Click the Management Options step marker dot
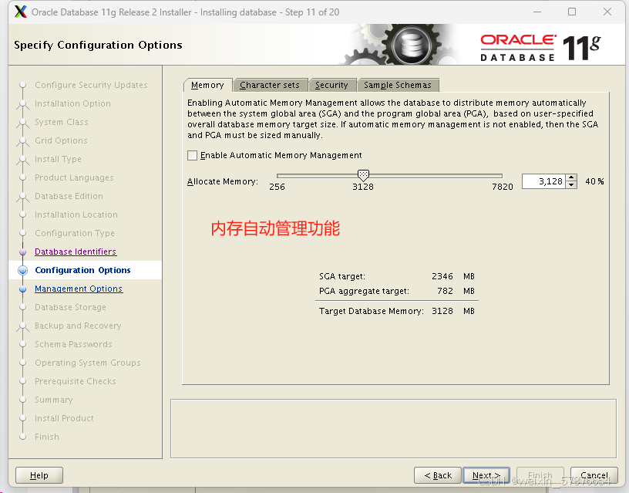 tap(23, 289)
